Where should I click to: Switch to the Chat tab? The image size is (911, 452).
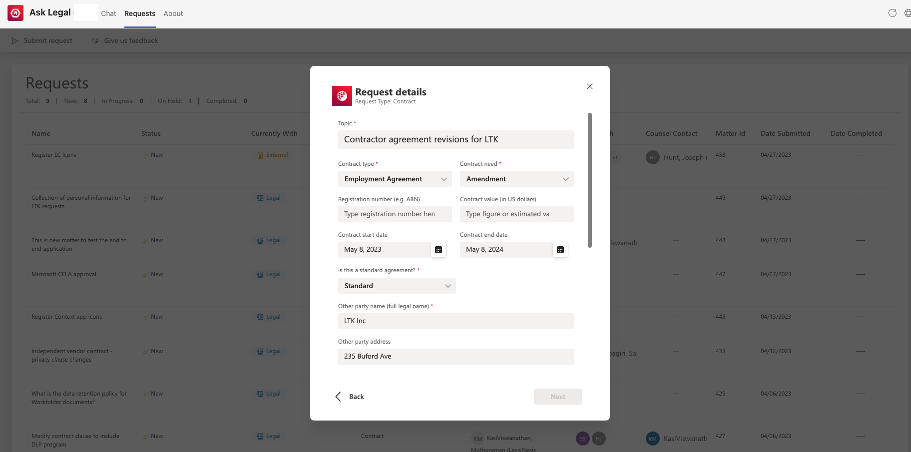[x=108, y=13]
